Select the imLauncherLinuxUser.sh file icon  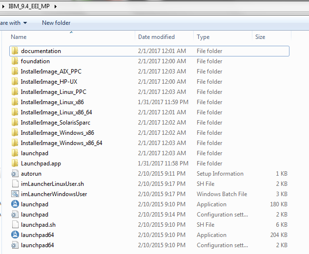pos(15,184)
